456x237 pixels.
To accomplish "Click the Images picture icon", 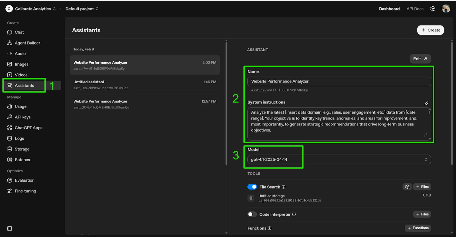I will tap(10, 64).
